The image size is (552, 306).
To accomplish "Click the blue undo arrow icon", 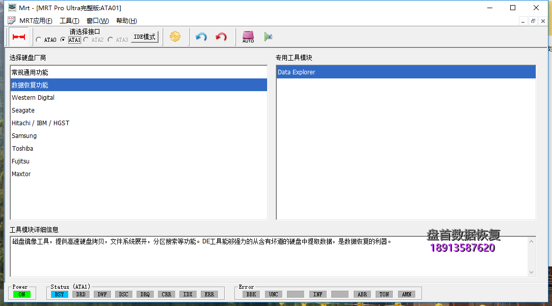I will pos(200,37).
